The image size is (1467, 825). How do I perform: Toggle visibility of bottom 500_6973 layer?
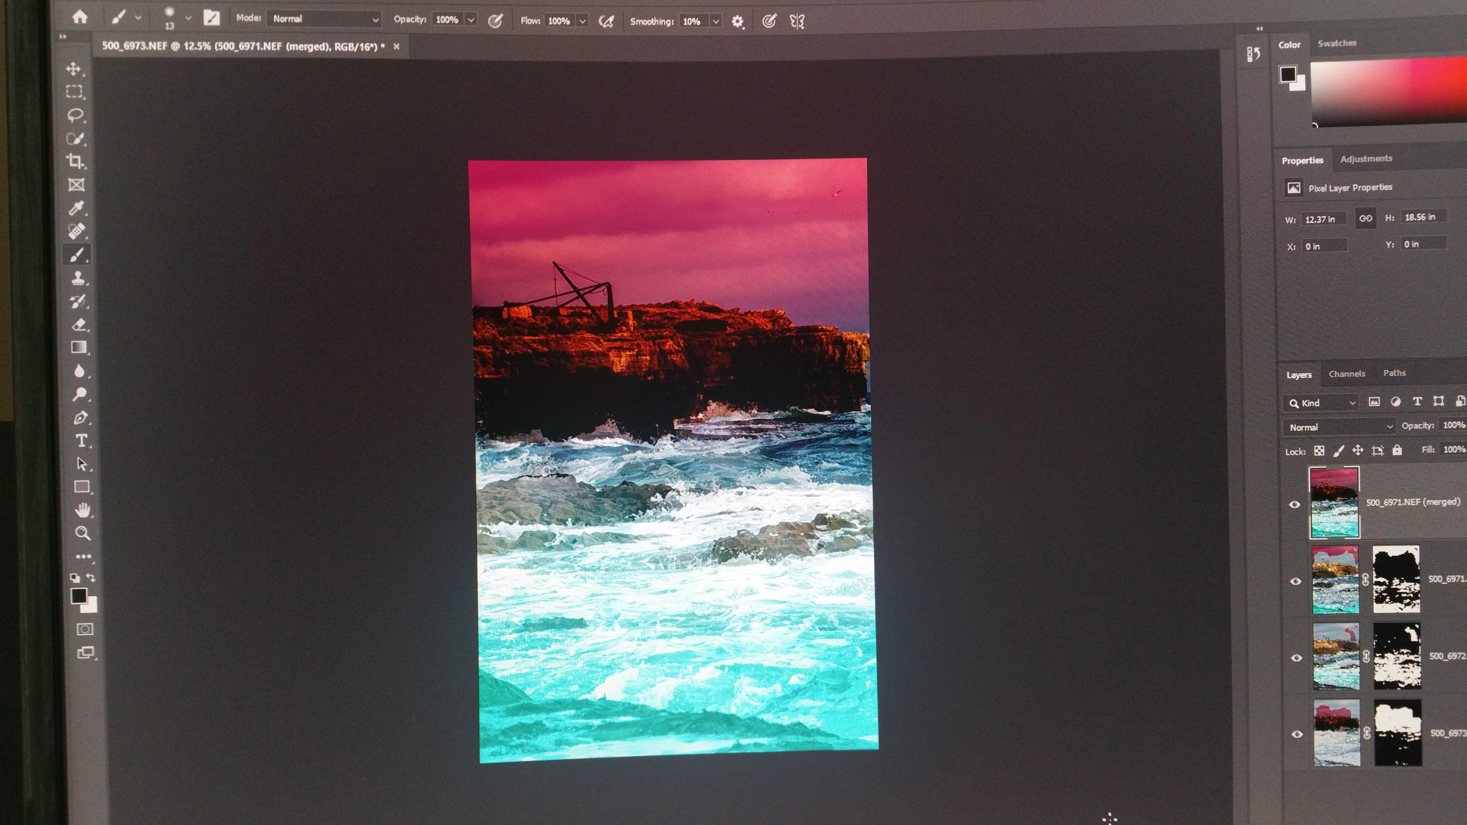click(x=1297, y=734)
